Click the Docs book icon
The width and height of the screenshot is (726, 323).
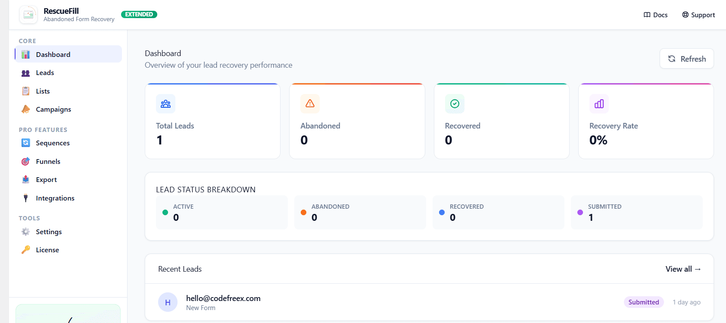pos(647,15)
